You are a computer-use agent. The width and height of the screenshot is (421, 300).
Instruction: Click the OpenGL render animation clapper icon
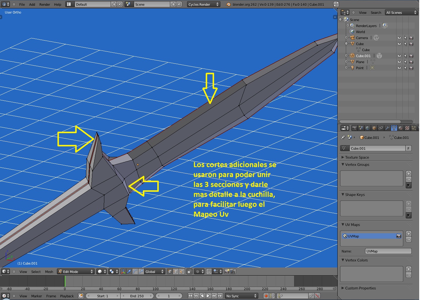(233, 271)
